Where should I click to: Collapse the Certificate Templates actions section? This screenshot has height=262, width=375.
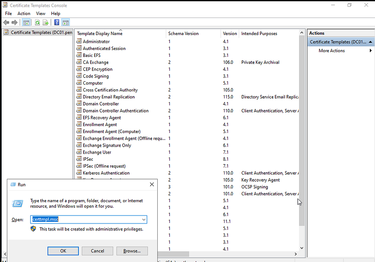click(370, 42)
